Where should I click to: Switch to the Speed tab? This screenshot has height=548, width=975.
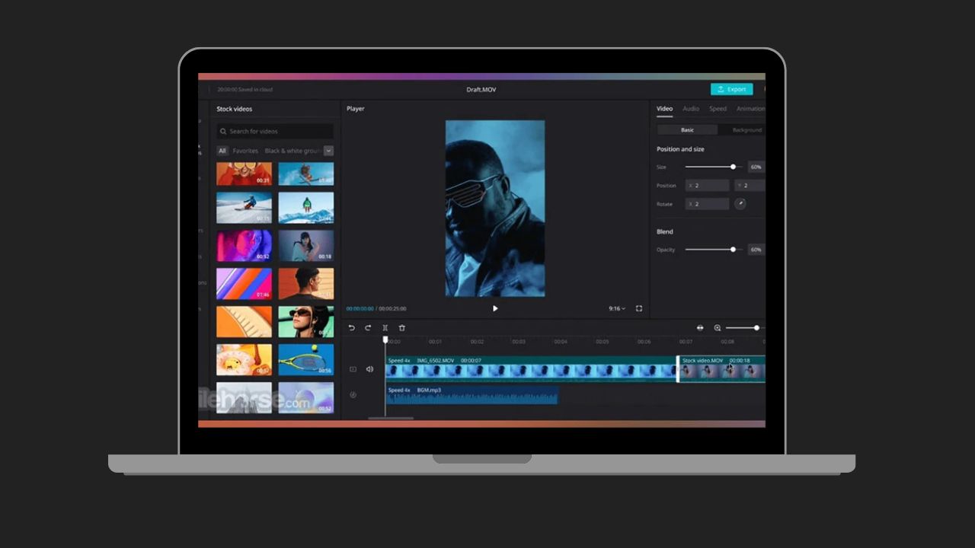718,109
